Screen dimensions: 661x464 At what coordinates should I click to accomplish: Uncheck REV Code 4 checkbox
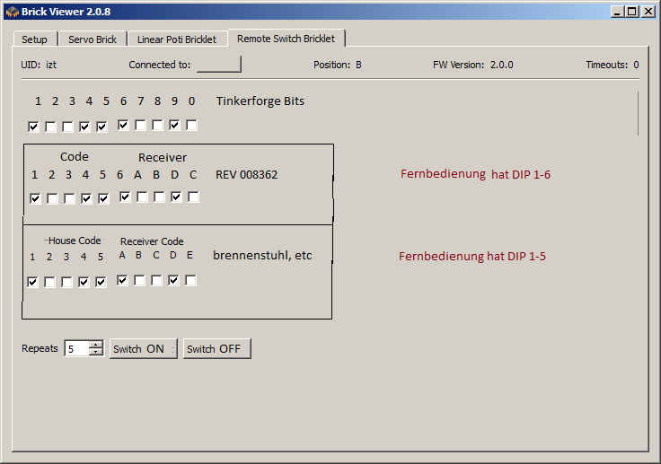pyautogui.click(x=86, y=198)
